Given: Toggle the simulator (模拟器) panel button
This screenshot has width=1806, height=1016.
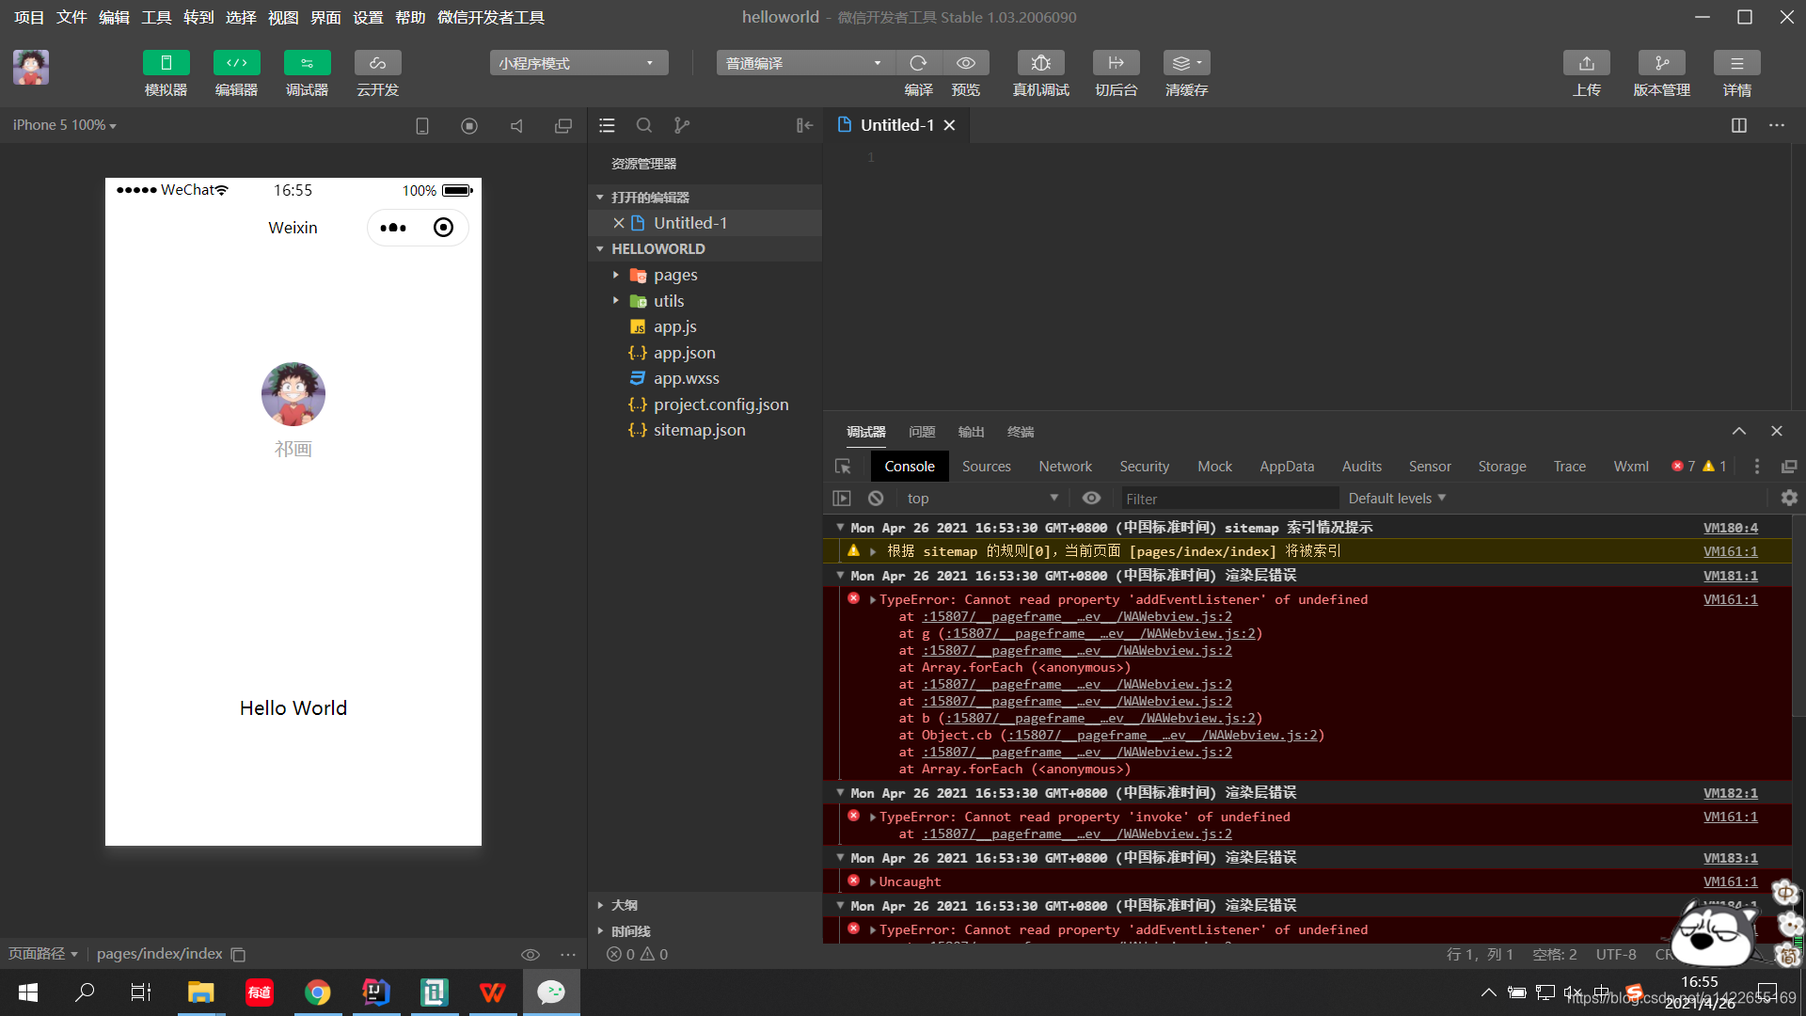Looking at the screenshot, I should (x=166, y=63).
